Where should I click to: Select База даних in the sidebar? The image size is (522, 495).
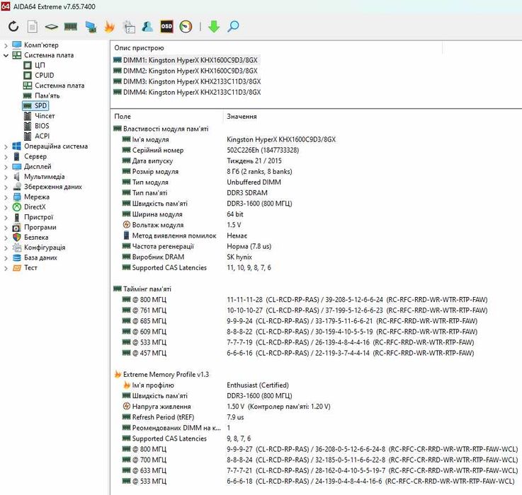[x=35, y=257]
